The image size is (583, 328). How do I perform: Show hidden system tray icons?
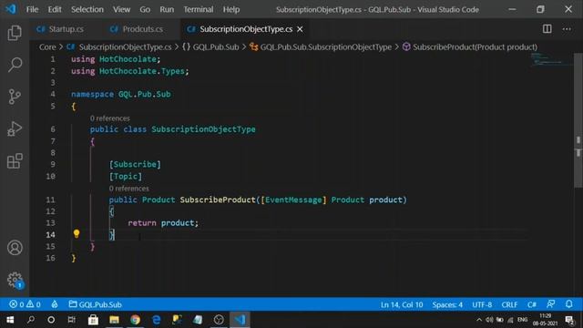[x=479, y=320]
